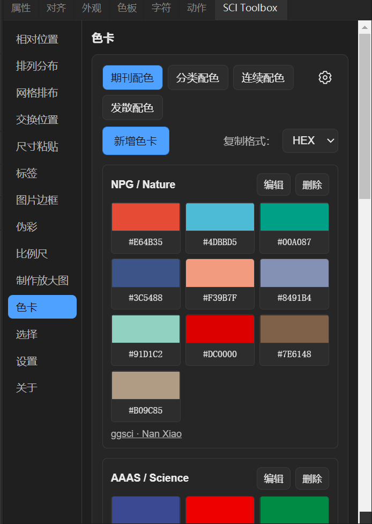This screenshot has height=524, width=372.
Task: Delete the AAAS / Science color card
Action: (312, 478)
